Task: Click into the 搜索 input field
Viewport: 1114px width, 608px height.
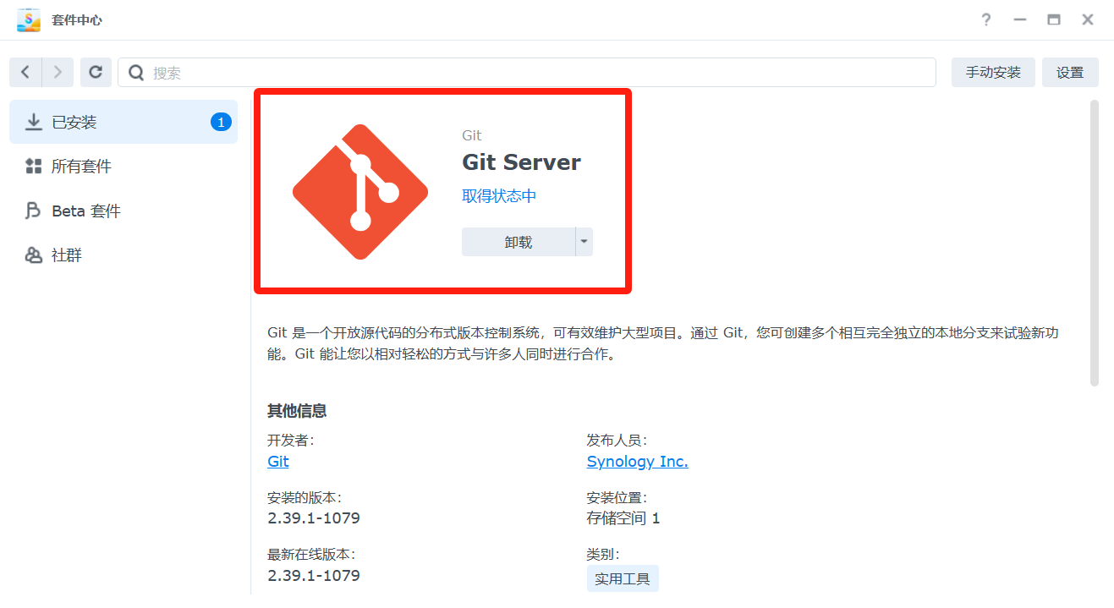Action: coord(541,73)
